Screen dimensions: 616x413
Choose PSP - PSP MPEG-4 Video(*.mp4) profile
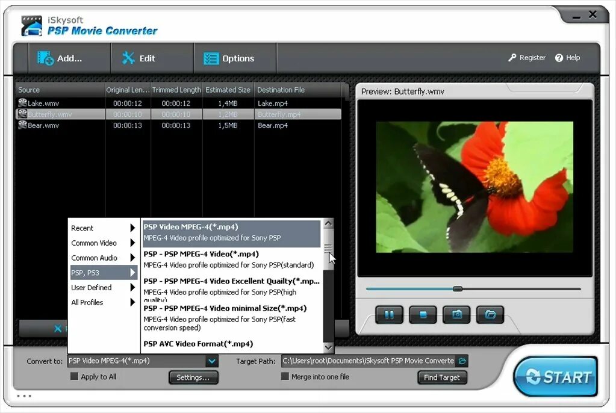tap(232, 259)
